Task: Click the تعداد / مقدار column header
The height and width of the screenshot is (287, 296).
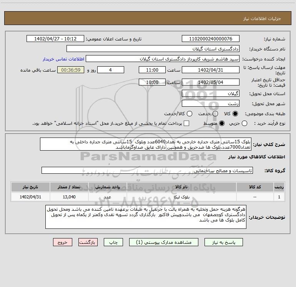Action: pyautogui.click(x=69, y=187)
